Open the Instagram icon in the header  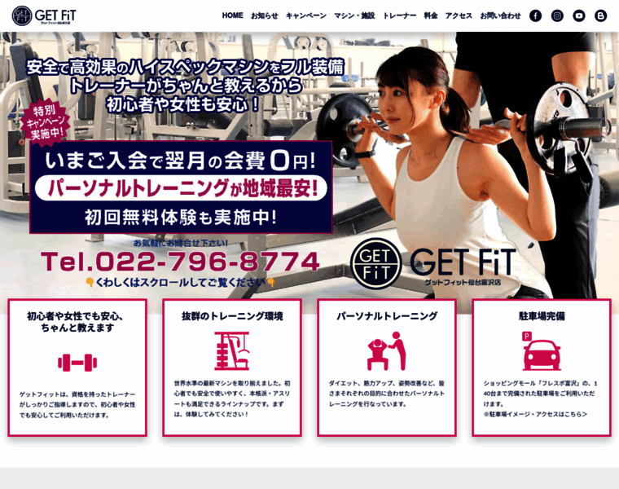557,15
